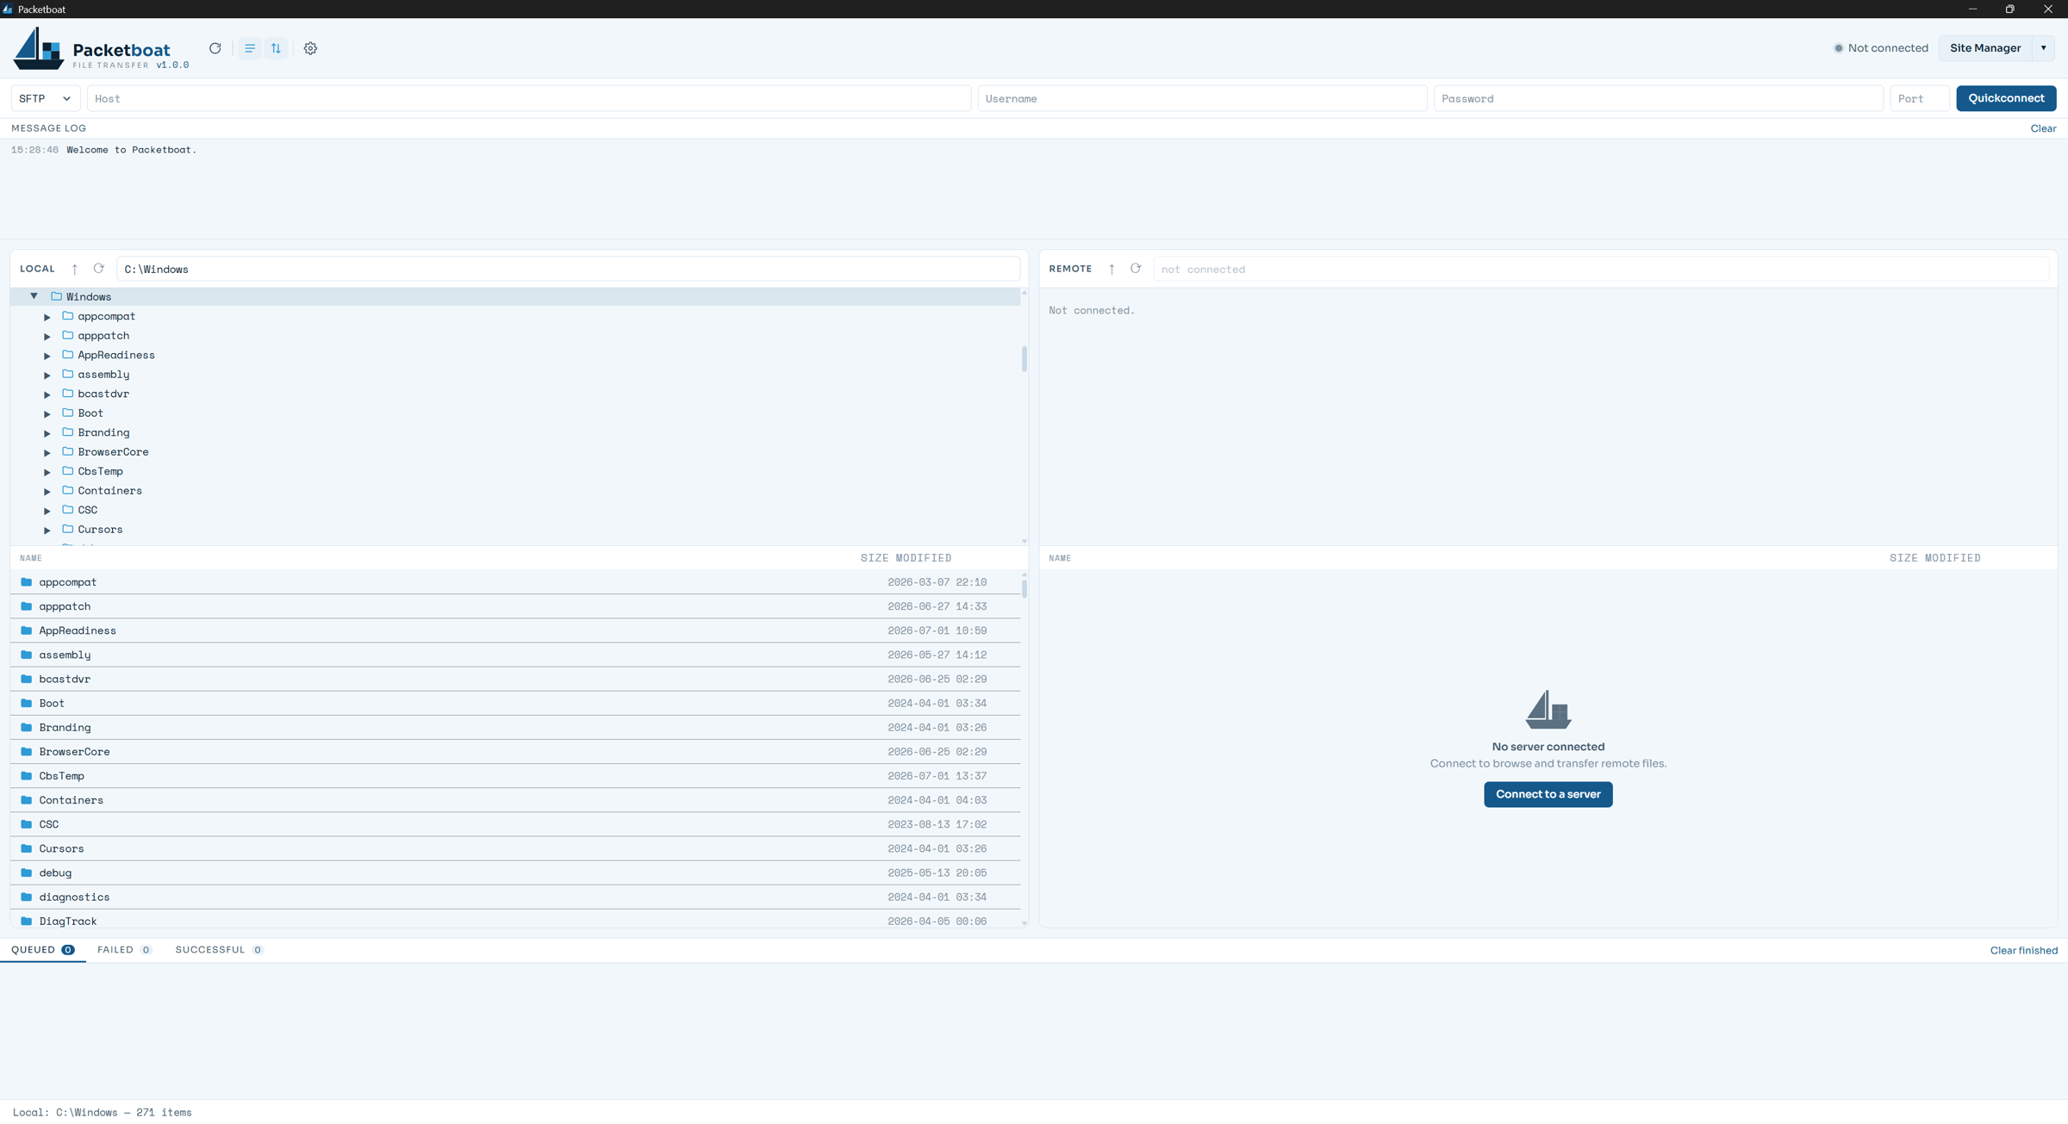Select AppReadiness folder icon in file list
The height and width of the screenshot is (1124, 2068).
click(x=27, y=630)
